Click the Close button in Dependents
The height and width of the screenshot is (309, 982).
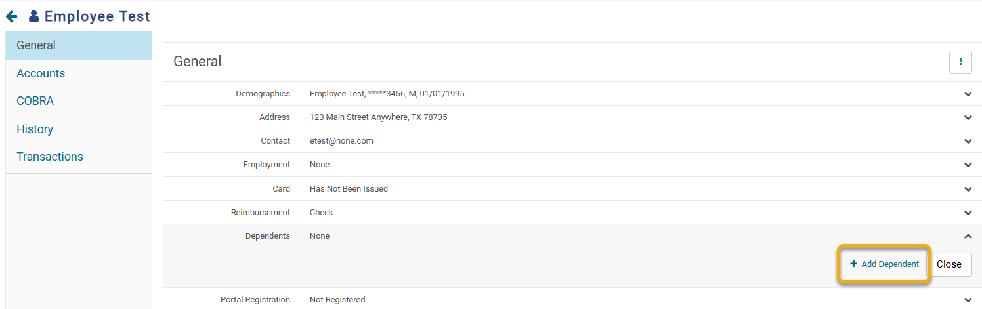949,264
